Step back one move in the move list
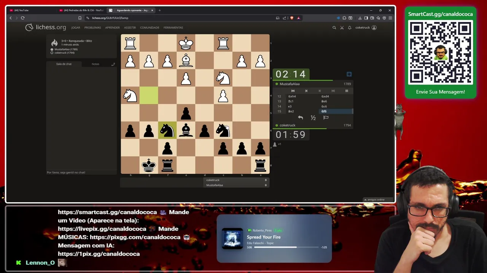The height and width of the screenshot is (273, 487). [306, 91]
